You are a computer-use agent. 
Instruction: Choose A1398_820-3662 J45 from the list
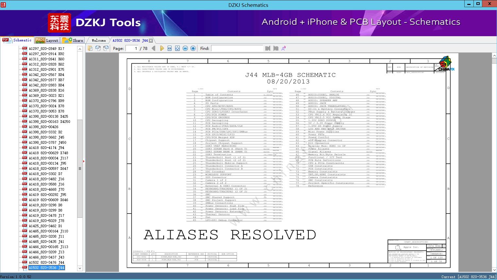pyautogui.click(x=46, y=137)
